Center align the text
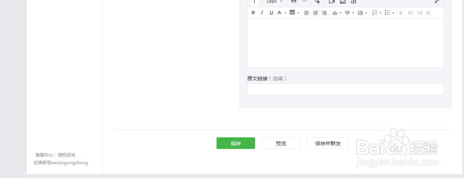Viewport: 464px width, 178px height. tap(316, 13)
